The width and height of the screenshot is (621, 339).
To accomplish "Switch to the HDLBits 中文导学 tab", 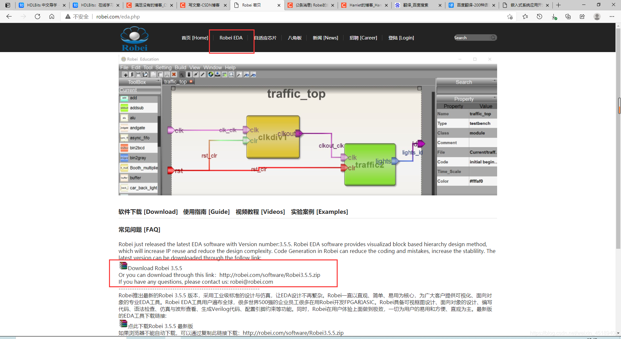I will (42, 5).
